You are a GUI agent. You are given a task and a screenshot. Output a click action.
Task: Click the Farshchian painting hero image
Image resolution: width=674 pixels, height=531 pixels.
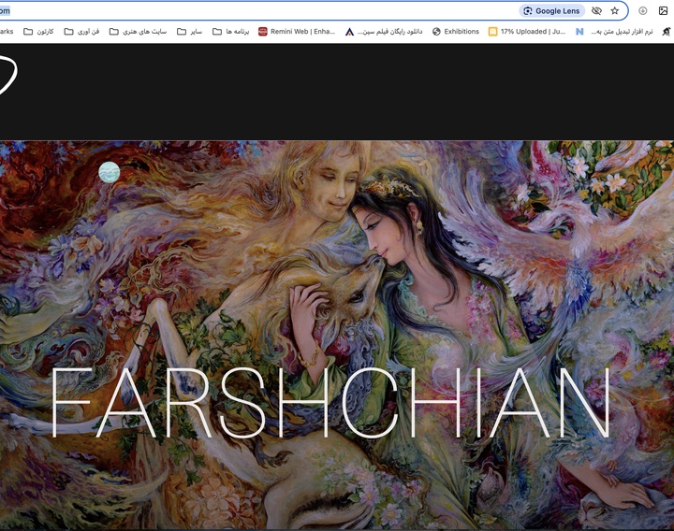[x=337, y=335]
